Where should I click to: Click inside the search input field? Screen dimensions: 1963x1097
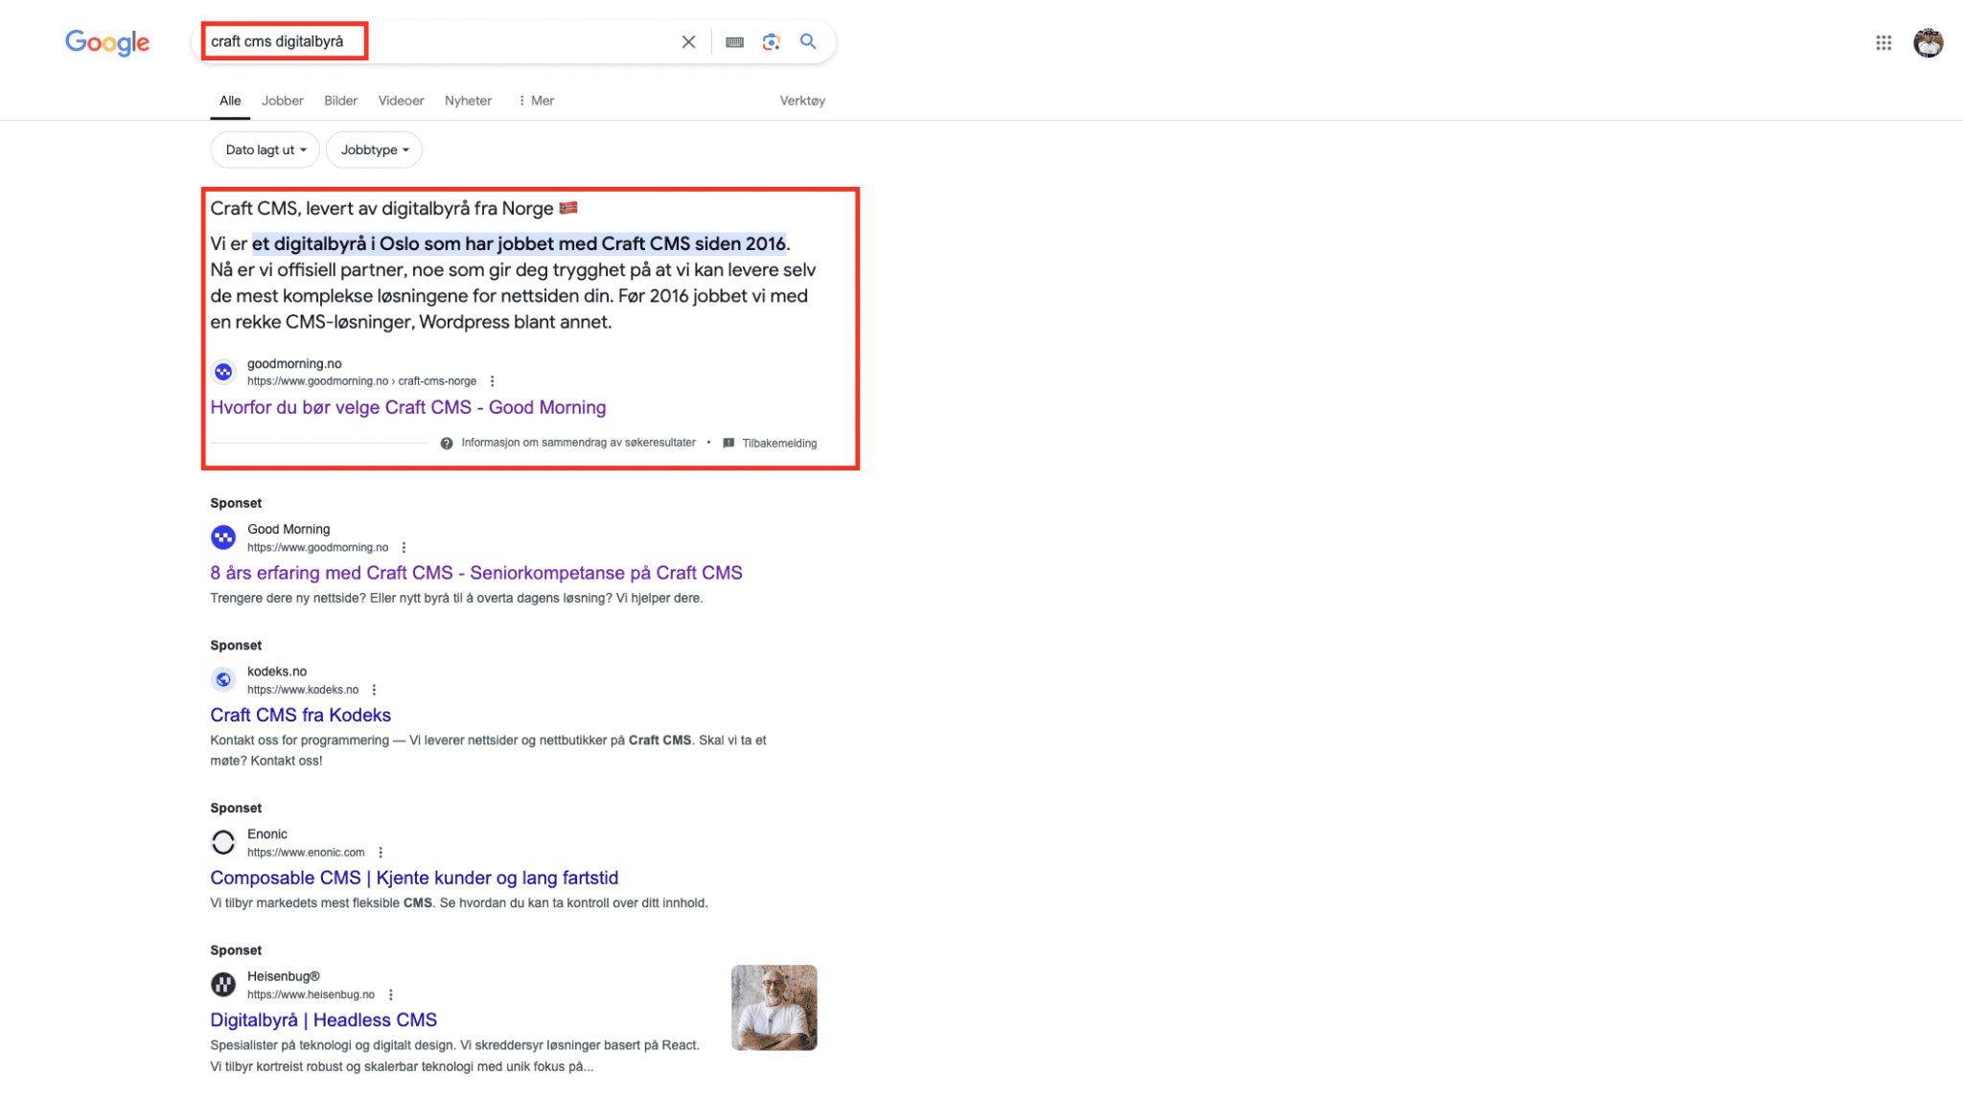pyautogui.click(x=436, y=42)
